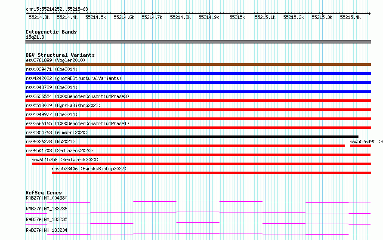Screen dimensions: 383x240
Task: Click the 55215.1k ruler tick label
Action: pyautogui.click(x=265, y=17)
